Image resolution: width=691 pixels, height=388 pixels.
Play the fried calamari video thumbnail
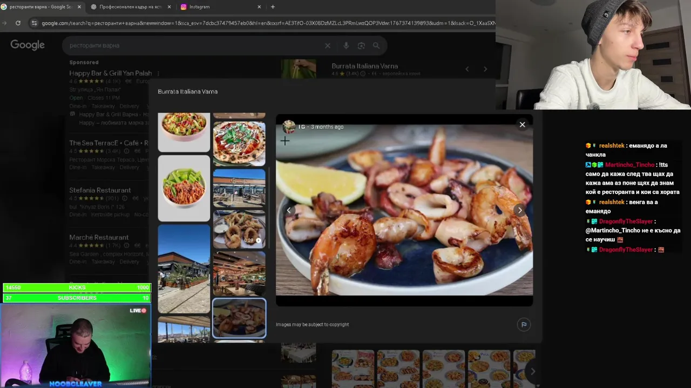click(239, 229)
